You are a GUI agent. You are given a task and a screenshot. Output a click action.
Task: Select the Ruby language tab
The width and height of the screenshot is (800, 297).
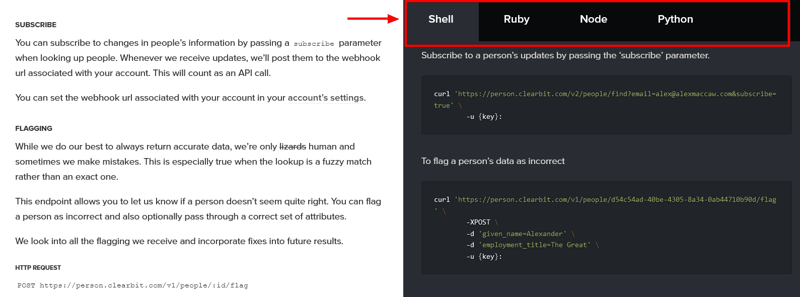click(517, 20)
